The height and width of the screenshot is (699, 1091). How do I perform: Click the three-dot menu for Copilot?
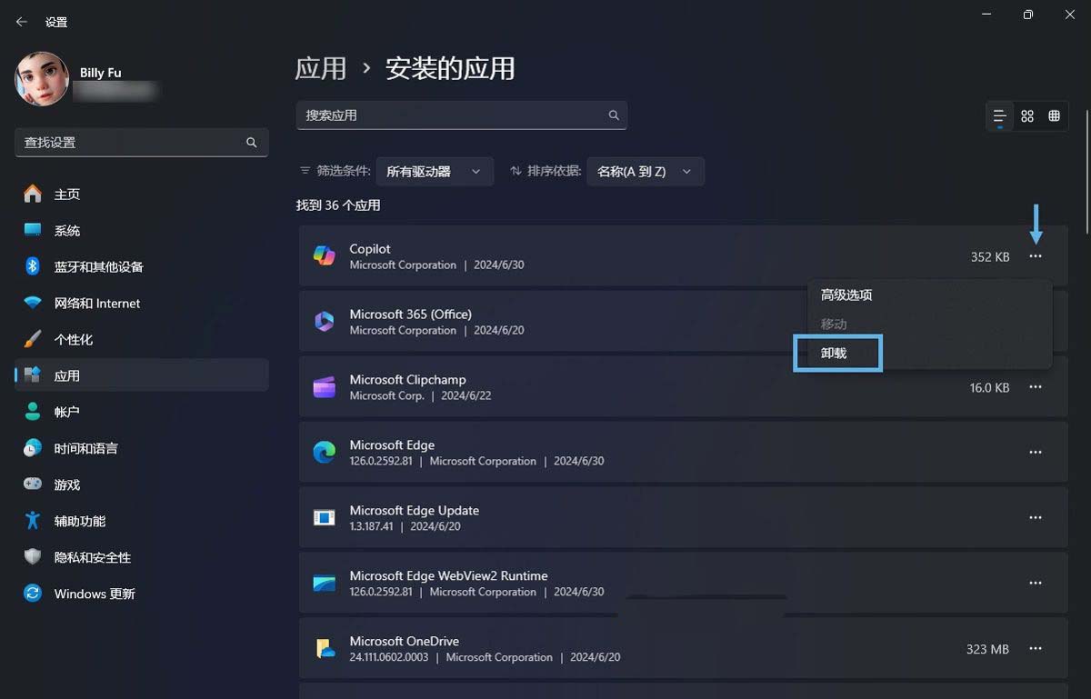tap(1036, 257)
